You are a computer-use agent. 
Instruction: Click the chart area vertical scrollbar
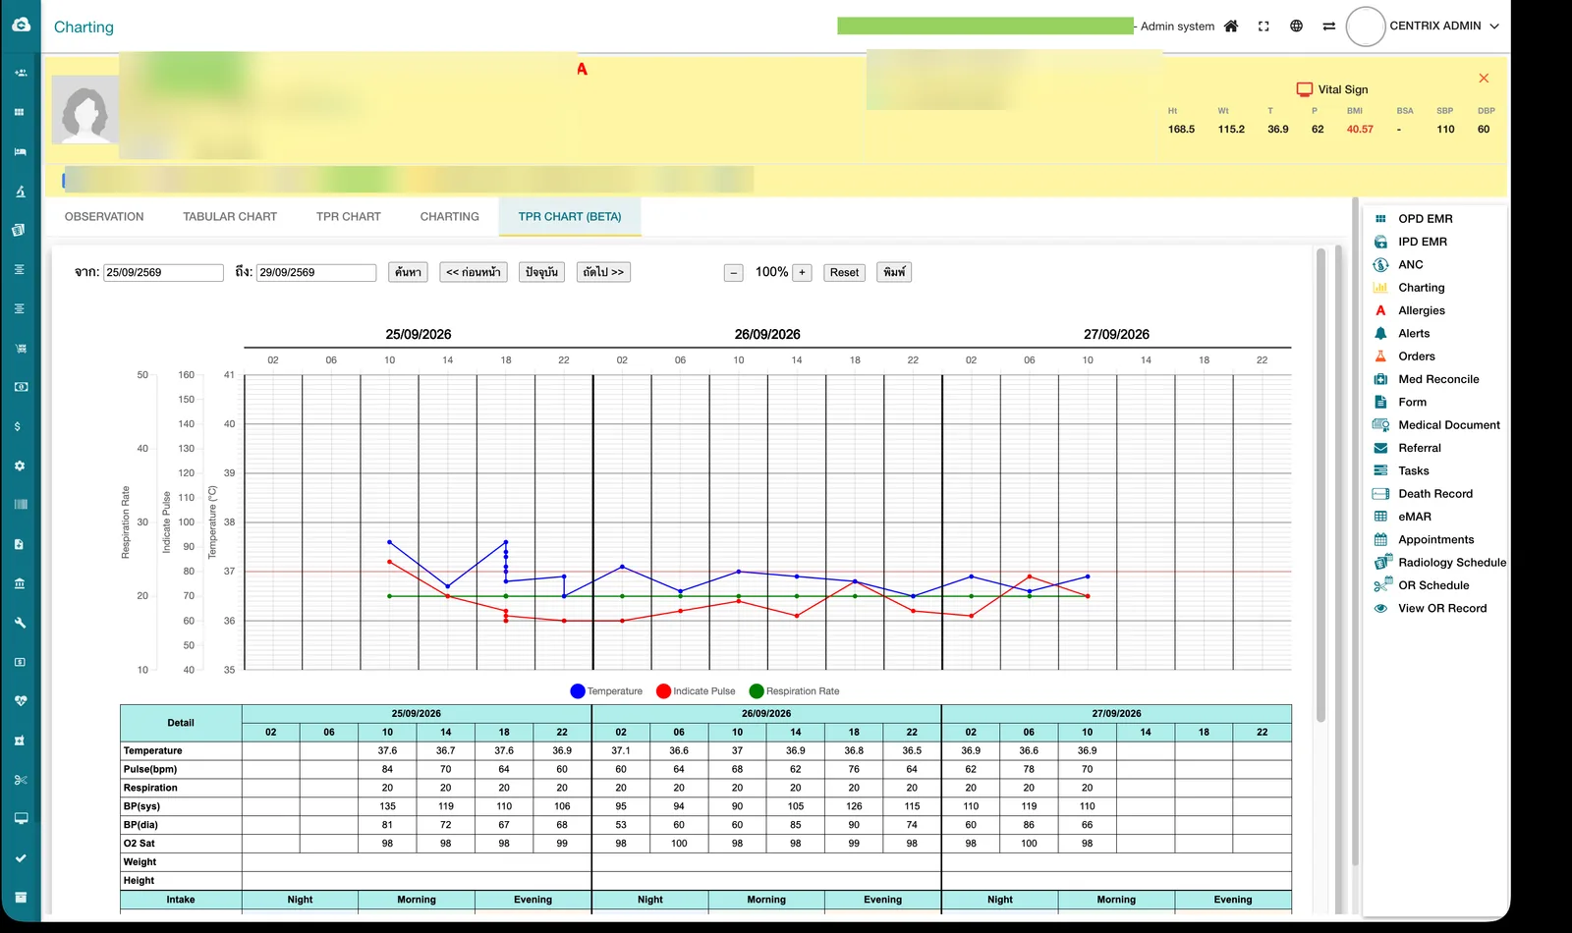pos(1320,486)
